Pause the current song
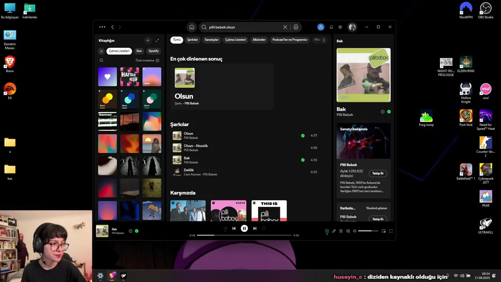Viewport: 501px width, 282px height. [x=244, y=228]
